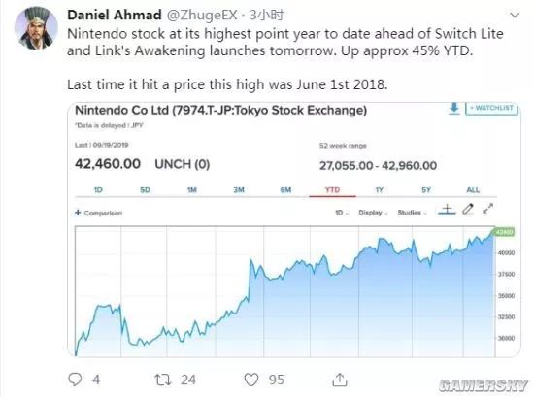
Task: Open the Studies dropdown
Action: [x=412, y=213]
